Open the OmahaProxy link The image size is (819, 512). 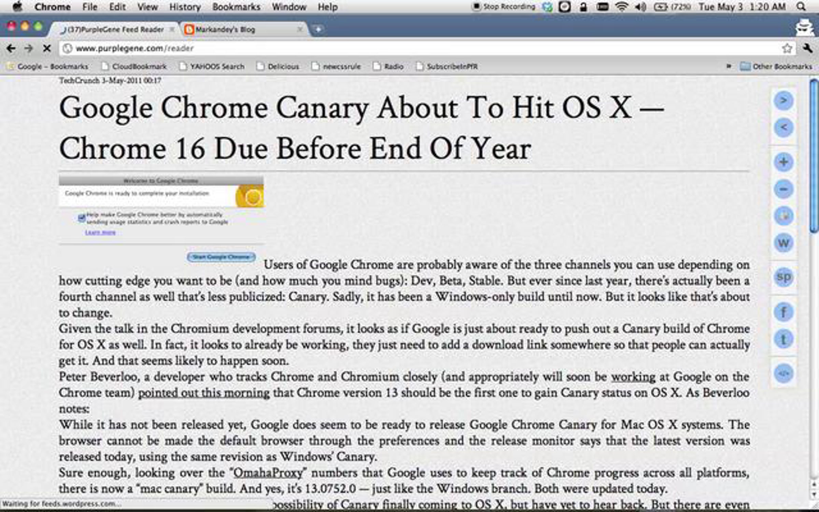(268, 473)
